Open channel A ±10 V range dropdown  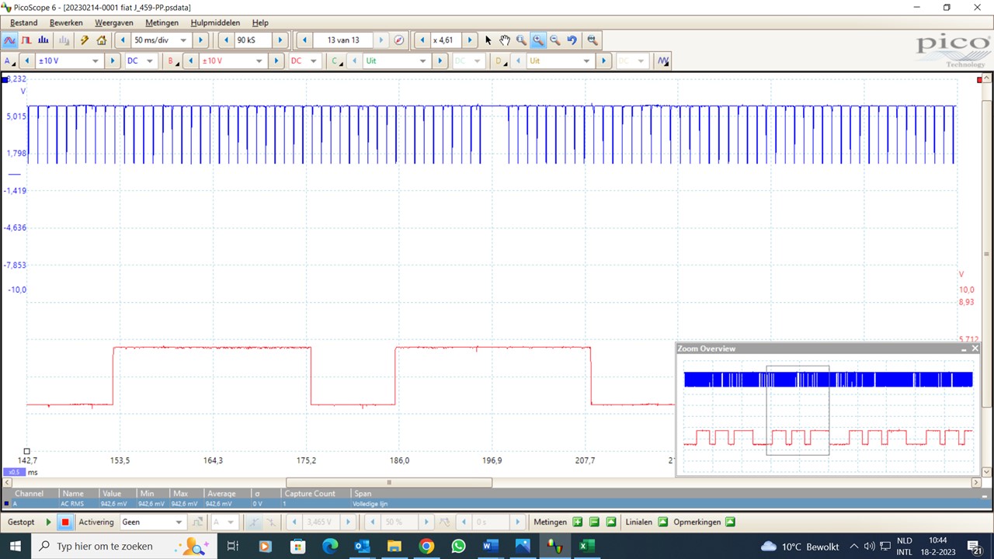click(x=96, y=61)
